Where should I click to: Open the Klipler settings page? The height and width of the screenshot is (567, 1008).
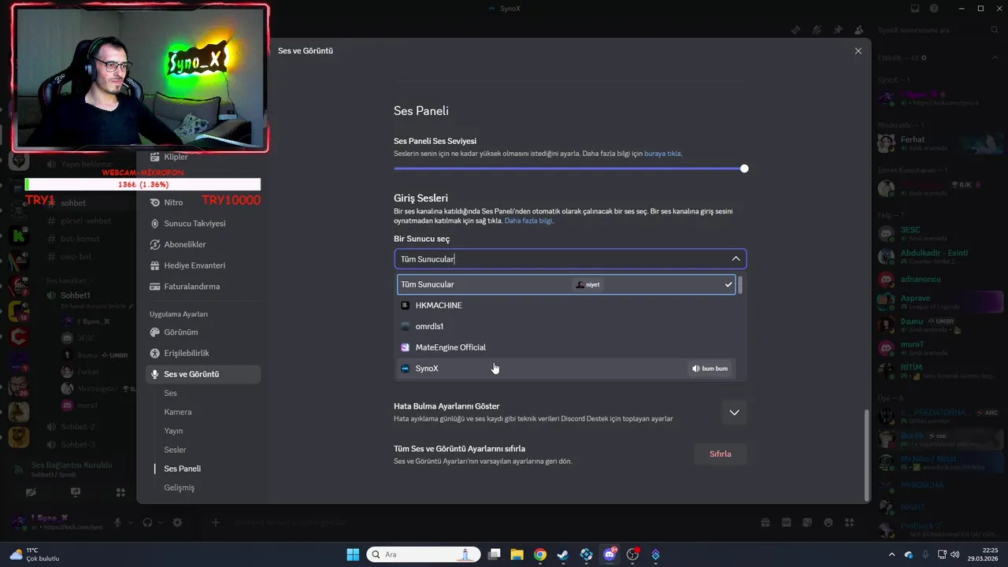click(203, 157)
